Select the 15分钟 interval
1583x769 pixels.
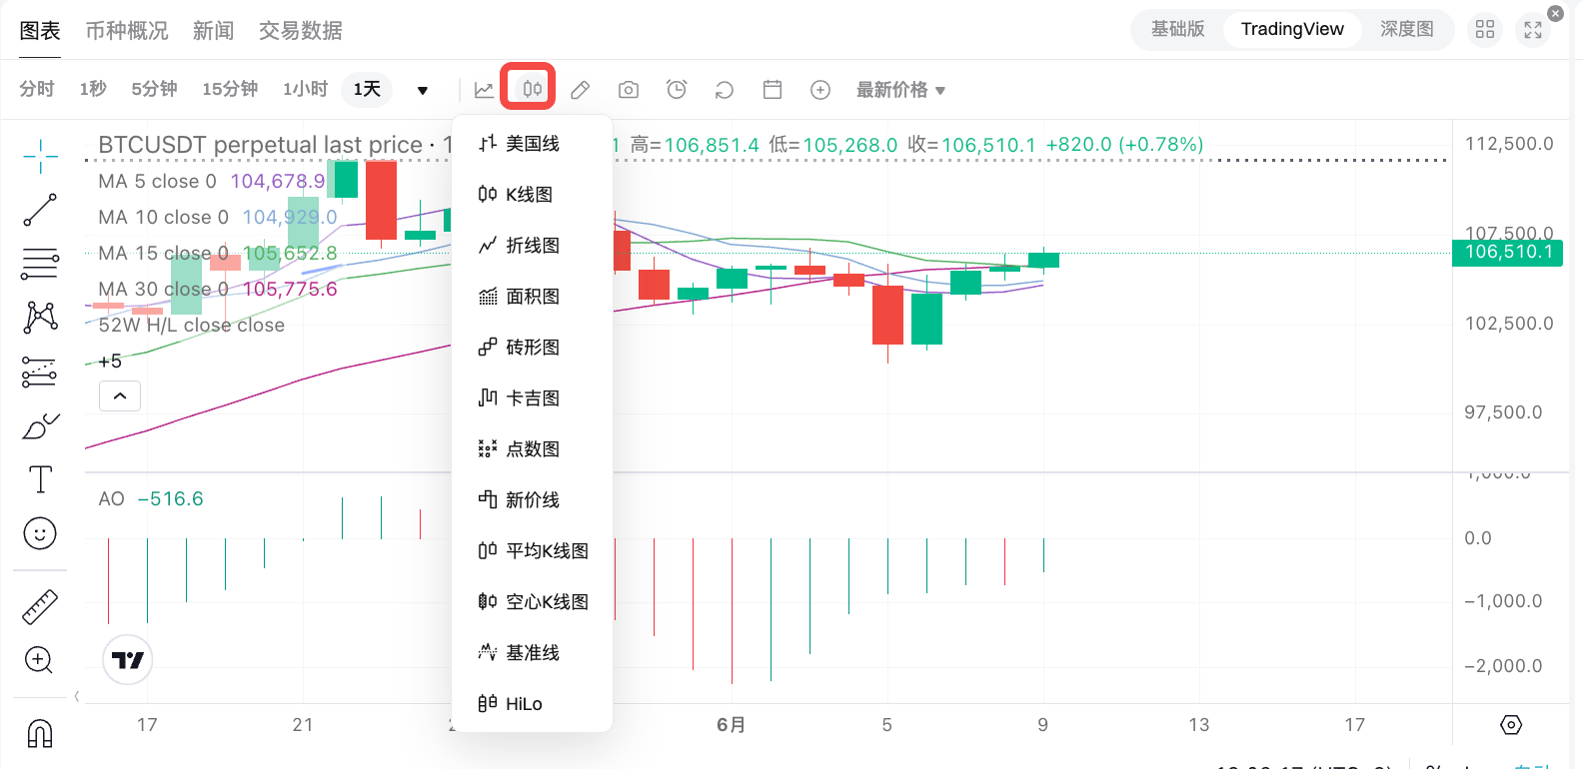[230, 89]
